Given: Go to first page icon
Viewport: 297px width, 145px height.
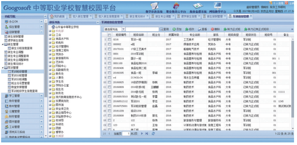Looking at the screenshot, I should click(104, 134).
